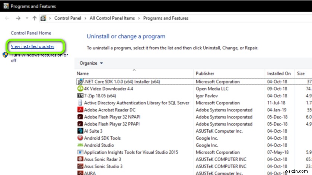Navigate to All Control Panel Items breadcrumb
The width and height of the screenshot is (312, 175).
112,18
